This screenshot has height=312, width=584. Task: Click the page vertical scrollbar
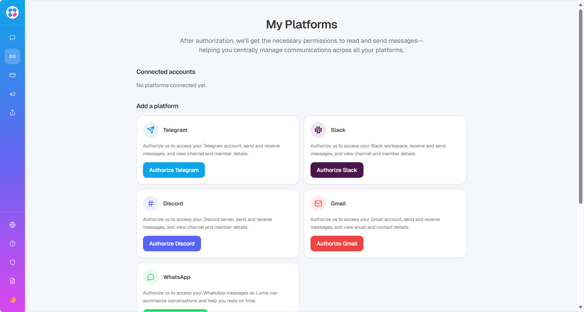(580, 105)
